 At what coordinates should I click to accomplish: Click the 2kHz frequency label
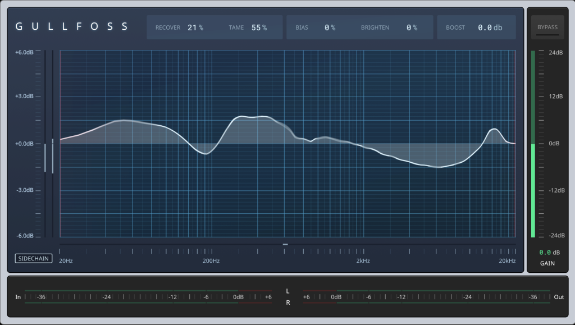pyautogui.click(x=363, y=261)
